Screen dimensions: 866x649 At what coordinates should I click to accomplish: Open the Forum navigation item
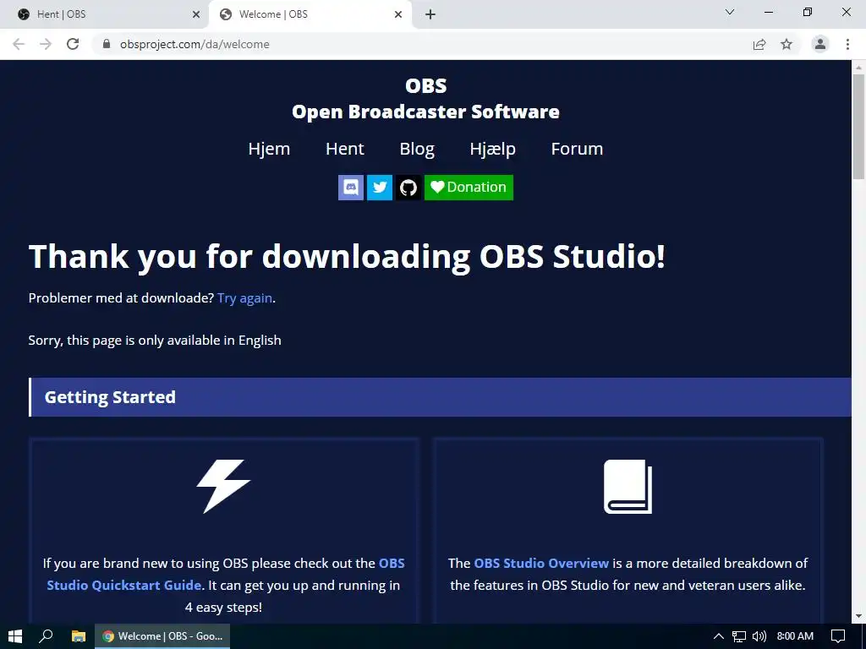(x=577, y=149)
